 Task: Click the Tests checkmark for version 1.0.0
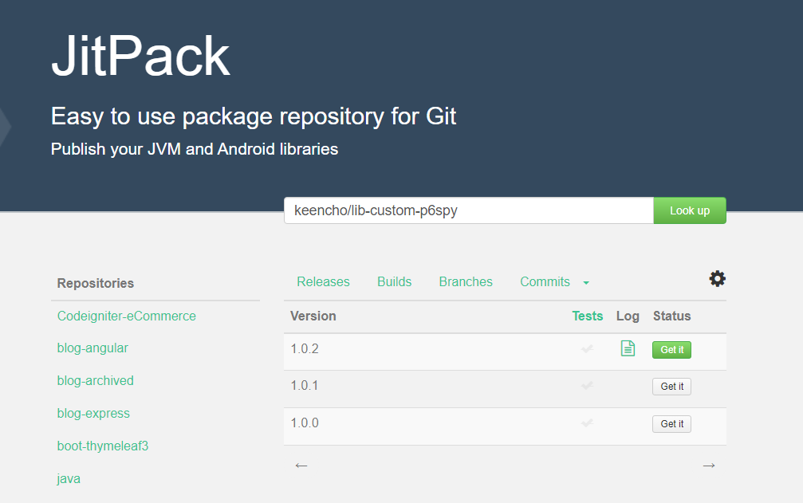pos(587,423)
